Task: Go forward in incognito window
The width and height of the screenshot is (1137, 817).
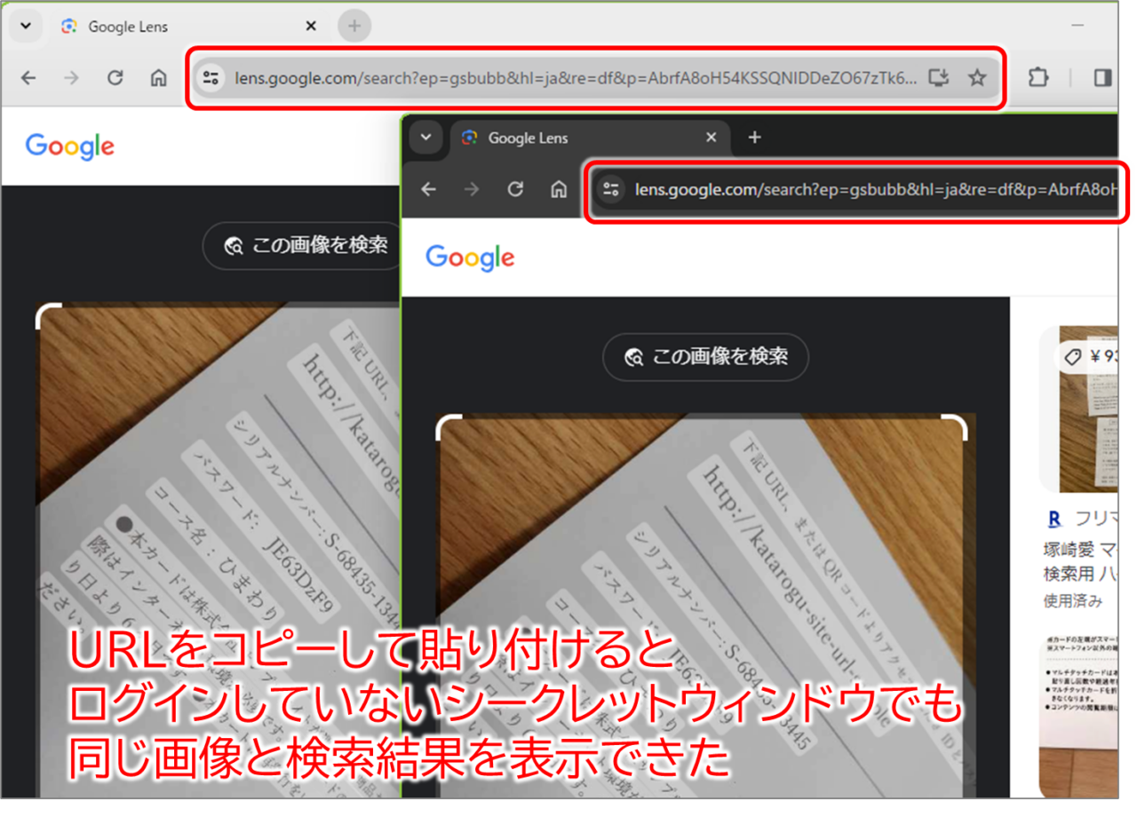Action: tap(472, 189)
